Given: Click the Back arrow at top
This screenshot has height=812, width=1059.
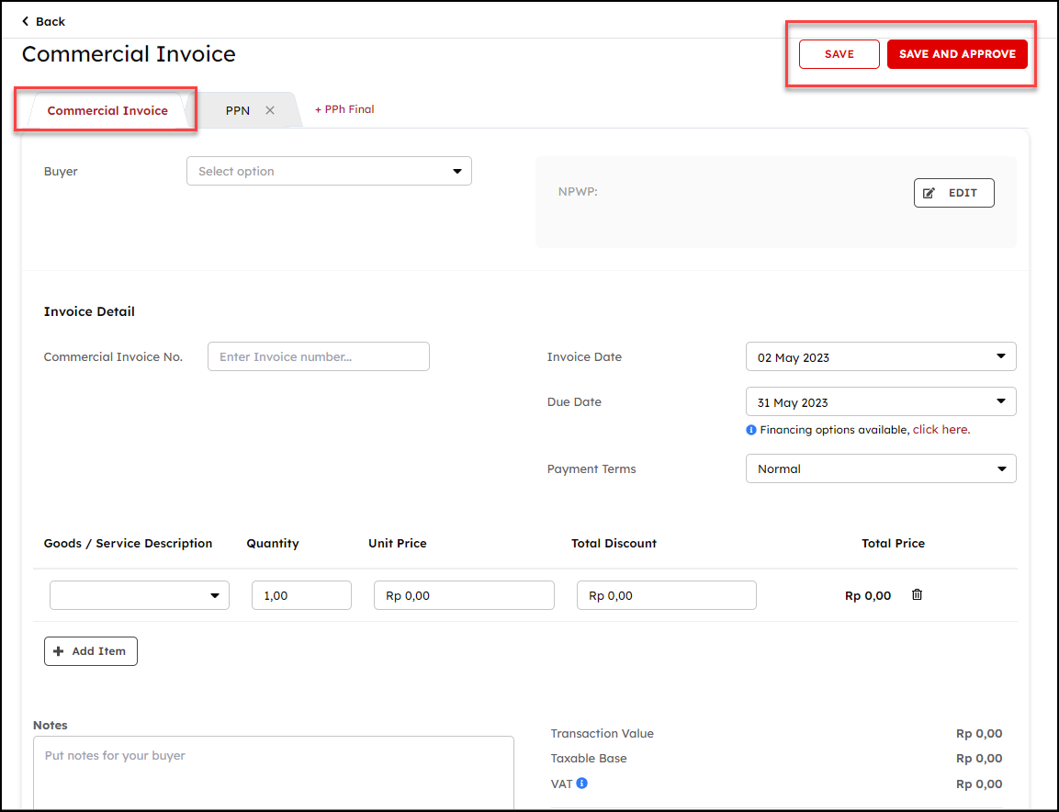Looking at the screenshot, I should point(26,21).
